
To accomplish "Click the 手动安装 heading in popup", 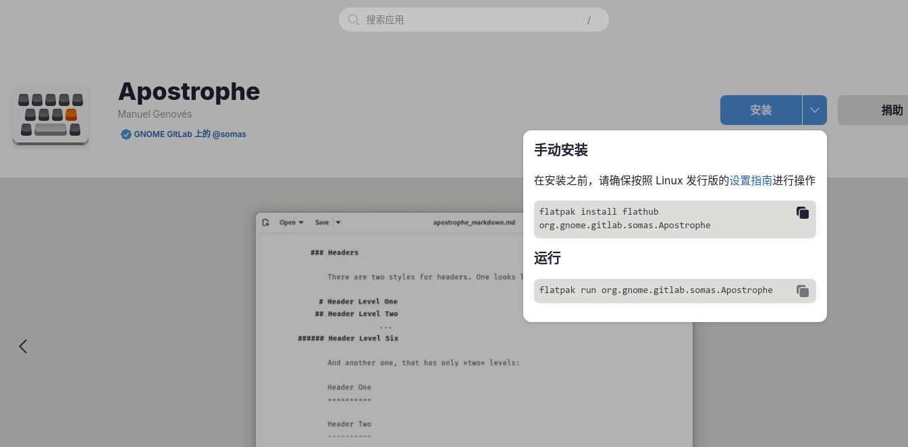I will (x=561, y=150).
